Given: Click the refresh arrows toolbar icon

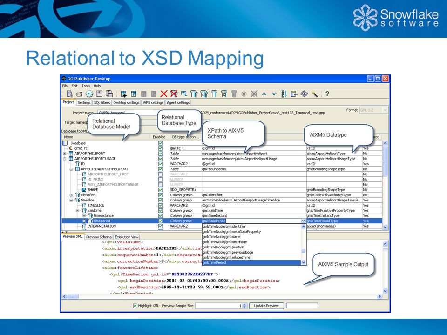Looking at the screenshot, I should [x=304, y=94].
